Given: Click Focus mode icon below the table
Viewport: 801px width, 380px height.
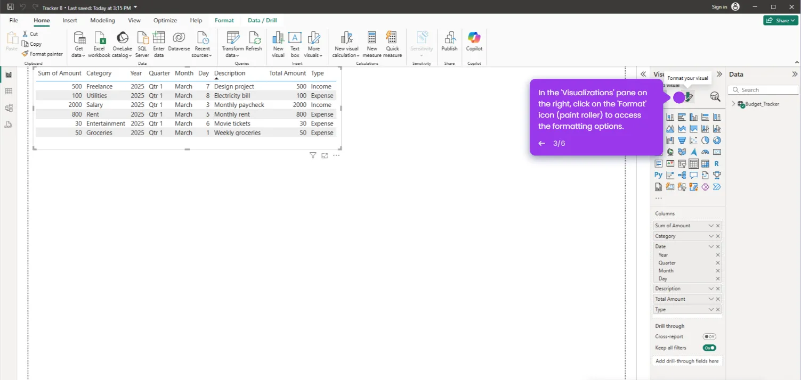Looking at the screenshot, I should [x=325, y=155].
